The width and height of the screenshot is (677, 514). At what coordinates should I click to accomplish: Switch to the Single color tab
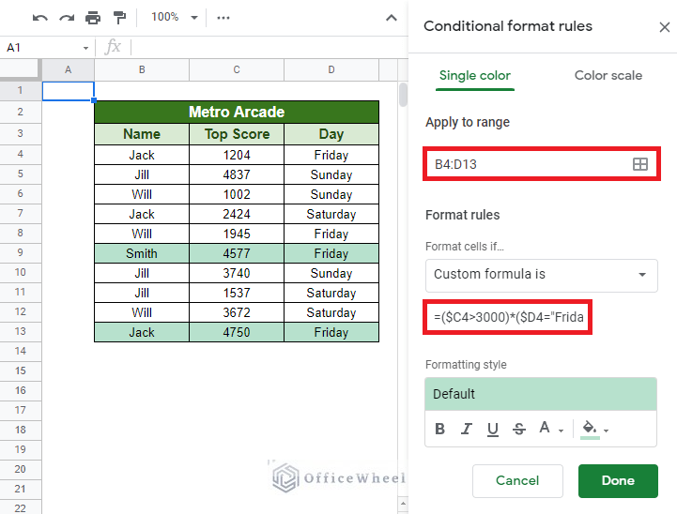(475, 76)
